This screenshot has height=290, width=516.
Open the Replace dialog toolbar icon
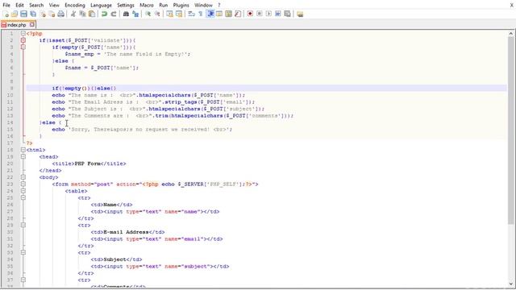point(135,14)
